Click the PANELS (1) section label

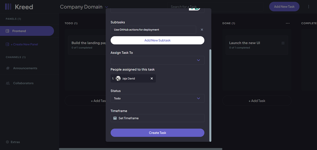point(13,19)
